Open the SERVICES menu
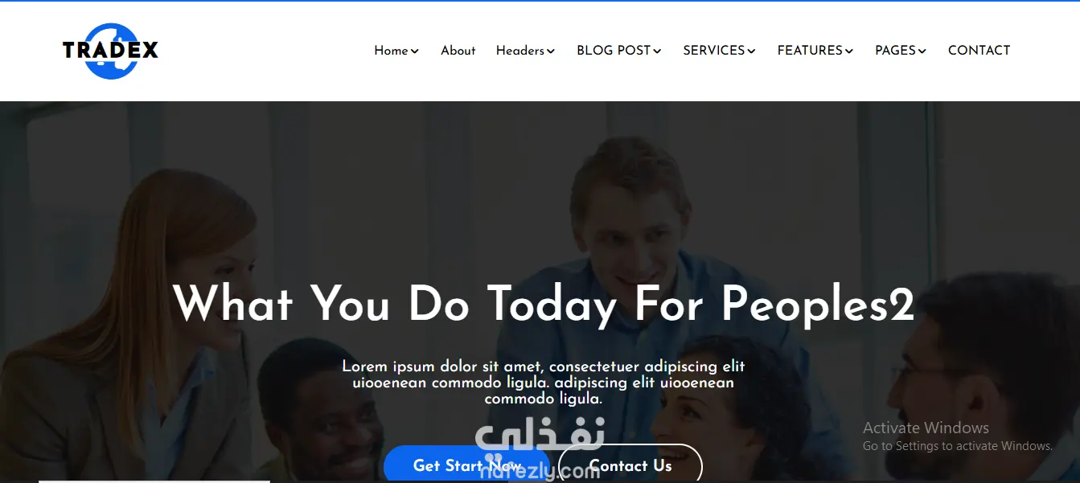Image resolution: width=1080 pixels, height=483 pixels. [x=719, y=51]
